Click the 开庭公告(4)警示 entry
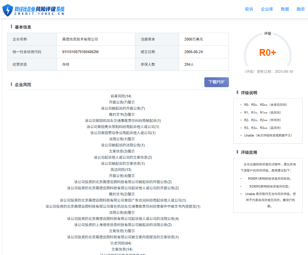Viewport: 308px width, 255px height. [x=122, y=176]
